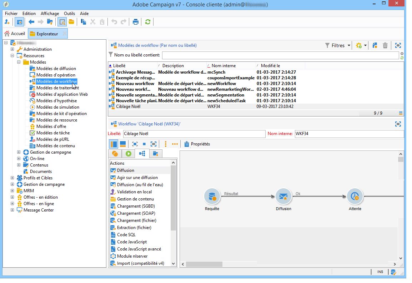The height and width of the screenshot is (283, 412).
Task: Click the paste clipboard toolbar icon
Action: pos(102,22)
